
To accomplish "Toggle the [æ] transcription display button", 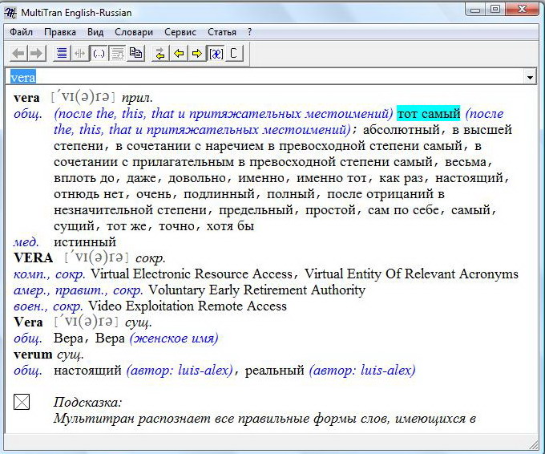I will 216,53.
